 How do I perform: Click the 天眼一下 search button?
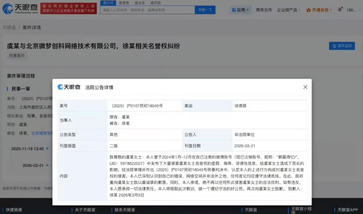pos(205,10)
